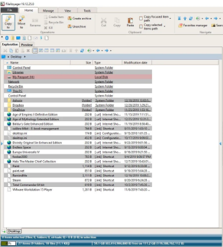The width and height of the screenshot is (223, 247).
Task: Select the Libraries system folder row
Action: click(x=78, y=72)
